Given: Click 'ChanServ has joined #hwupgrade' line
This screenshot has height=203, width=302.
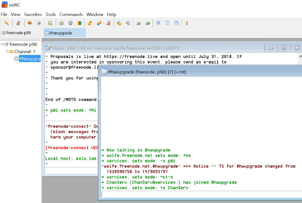Looking at the screenshot, I should 169,182.
